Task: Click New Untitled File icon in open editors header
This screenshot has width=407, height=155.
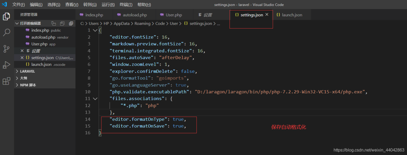Action: (x=54, y=24)
